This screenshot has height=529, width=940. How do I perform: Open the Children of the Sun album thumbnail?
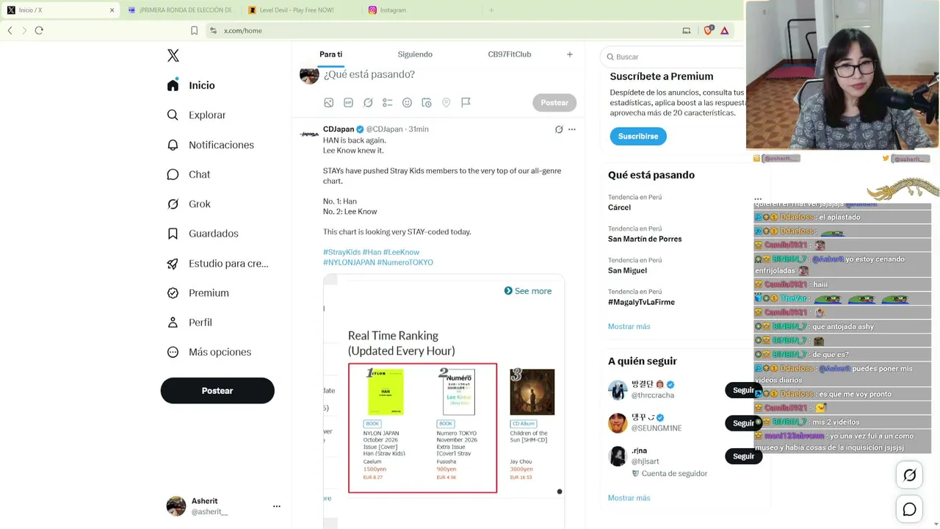(532, 392)
